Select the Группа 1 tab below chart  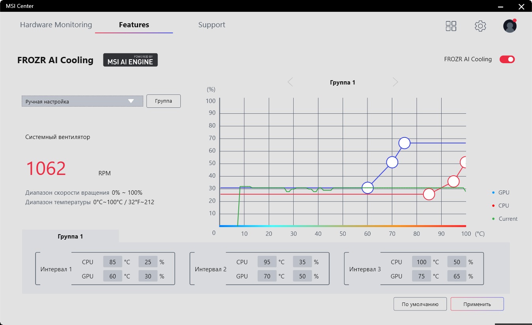click(x=70, y=237)
